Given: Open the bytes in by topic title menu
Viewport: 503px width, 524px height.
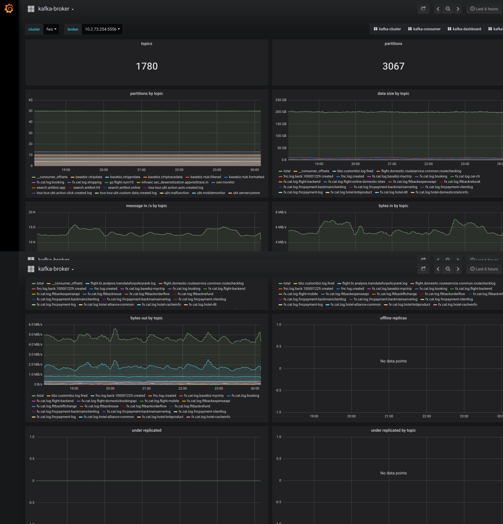Looking at the screenshot, I should click(393, 206).
